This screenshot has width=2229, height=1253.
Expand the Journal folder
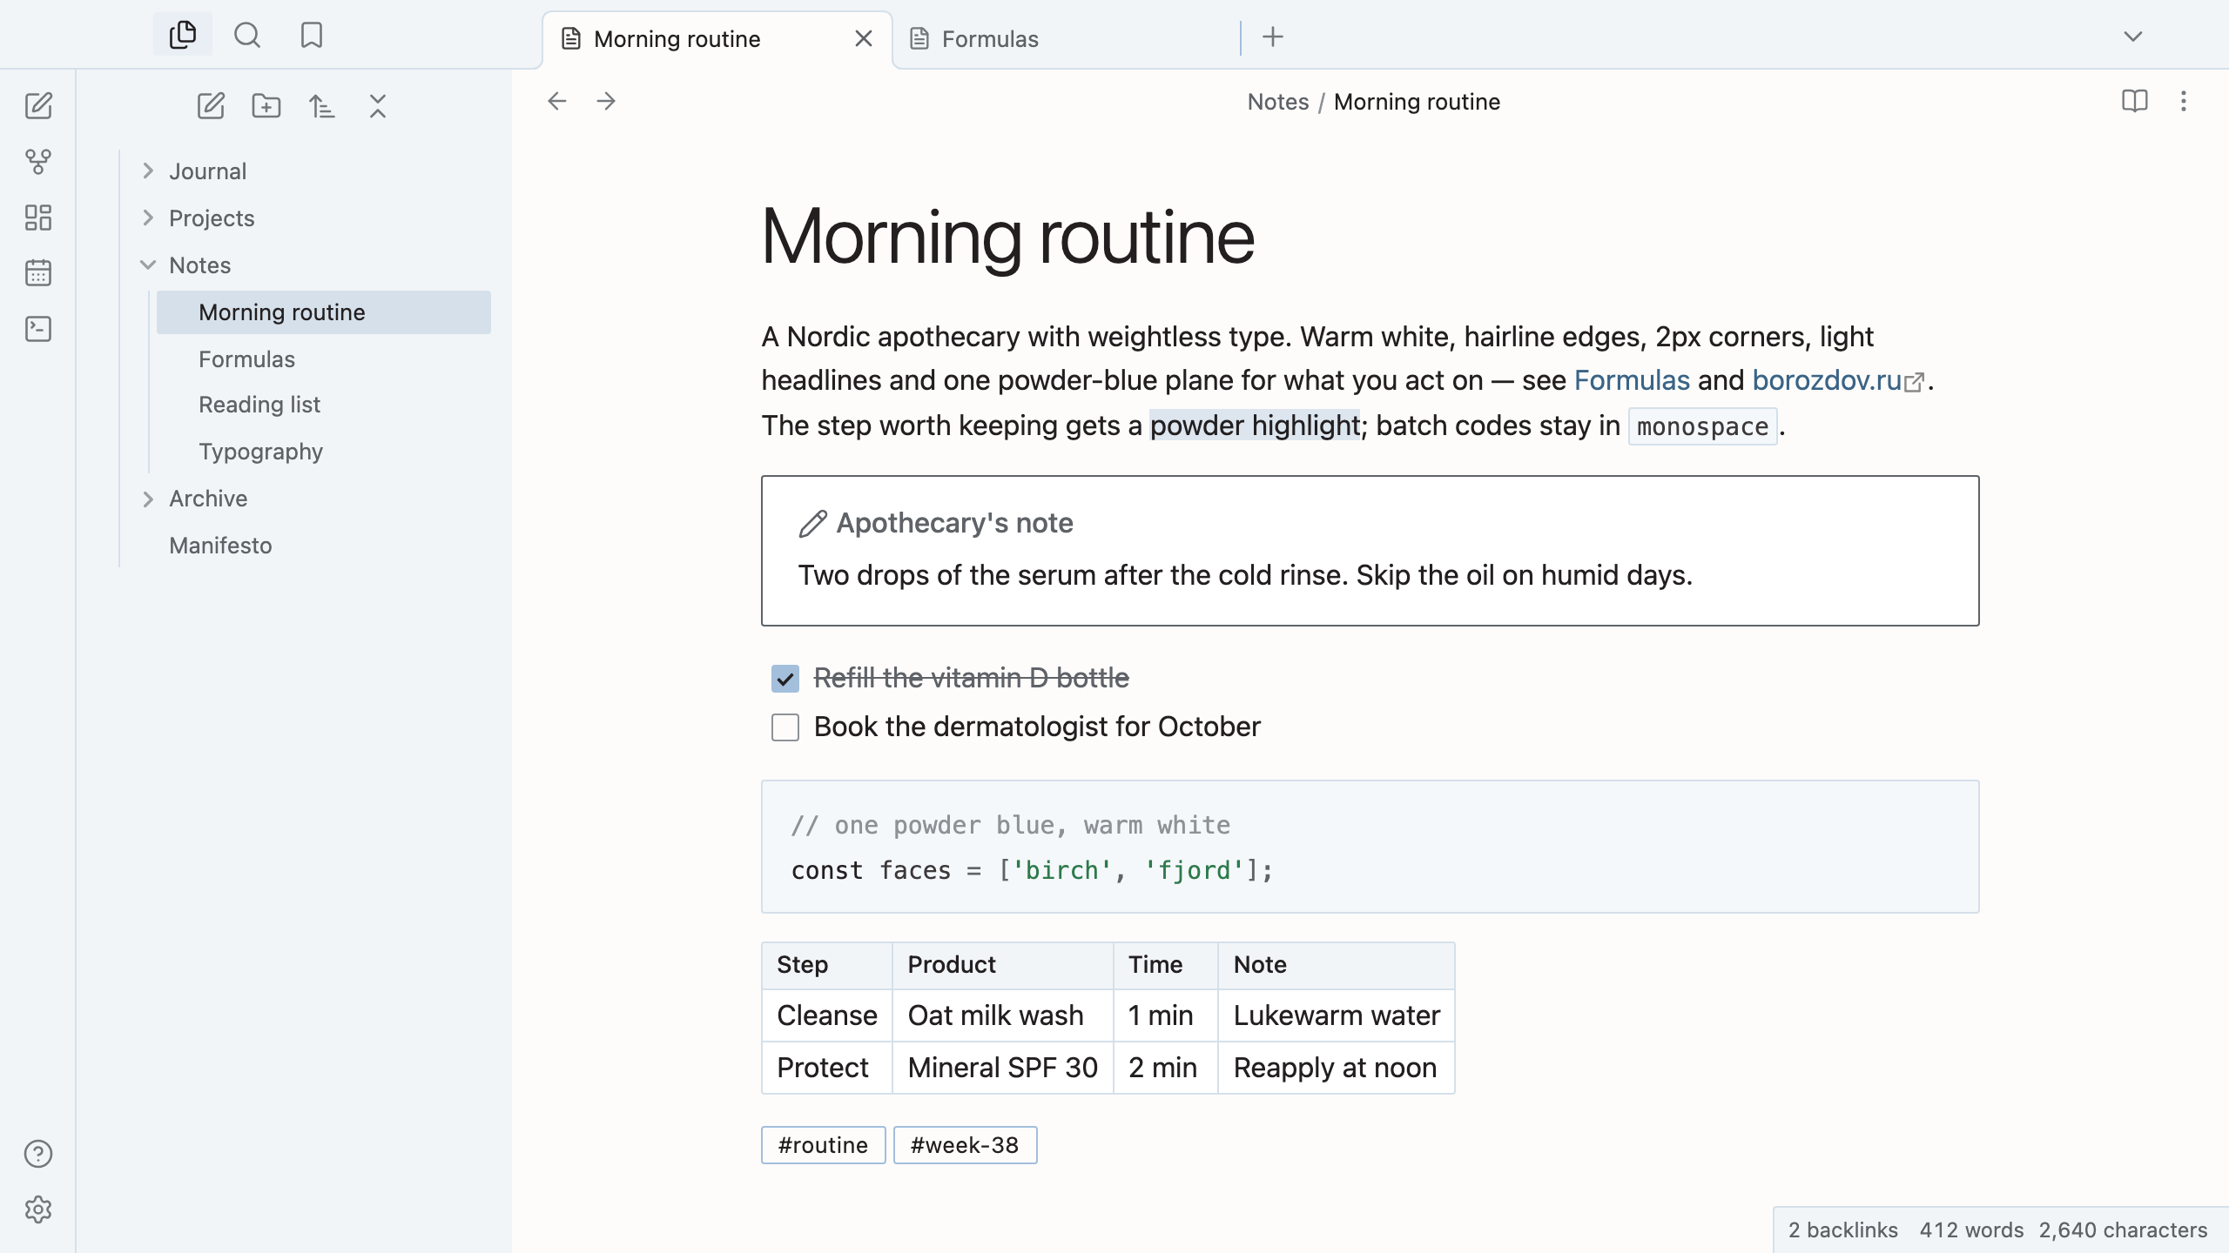click(x=148, y=171)
